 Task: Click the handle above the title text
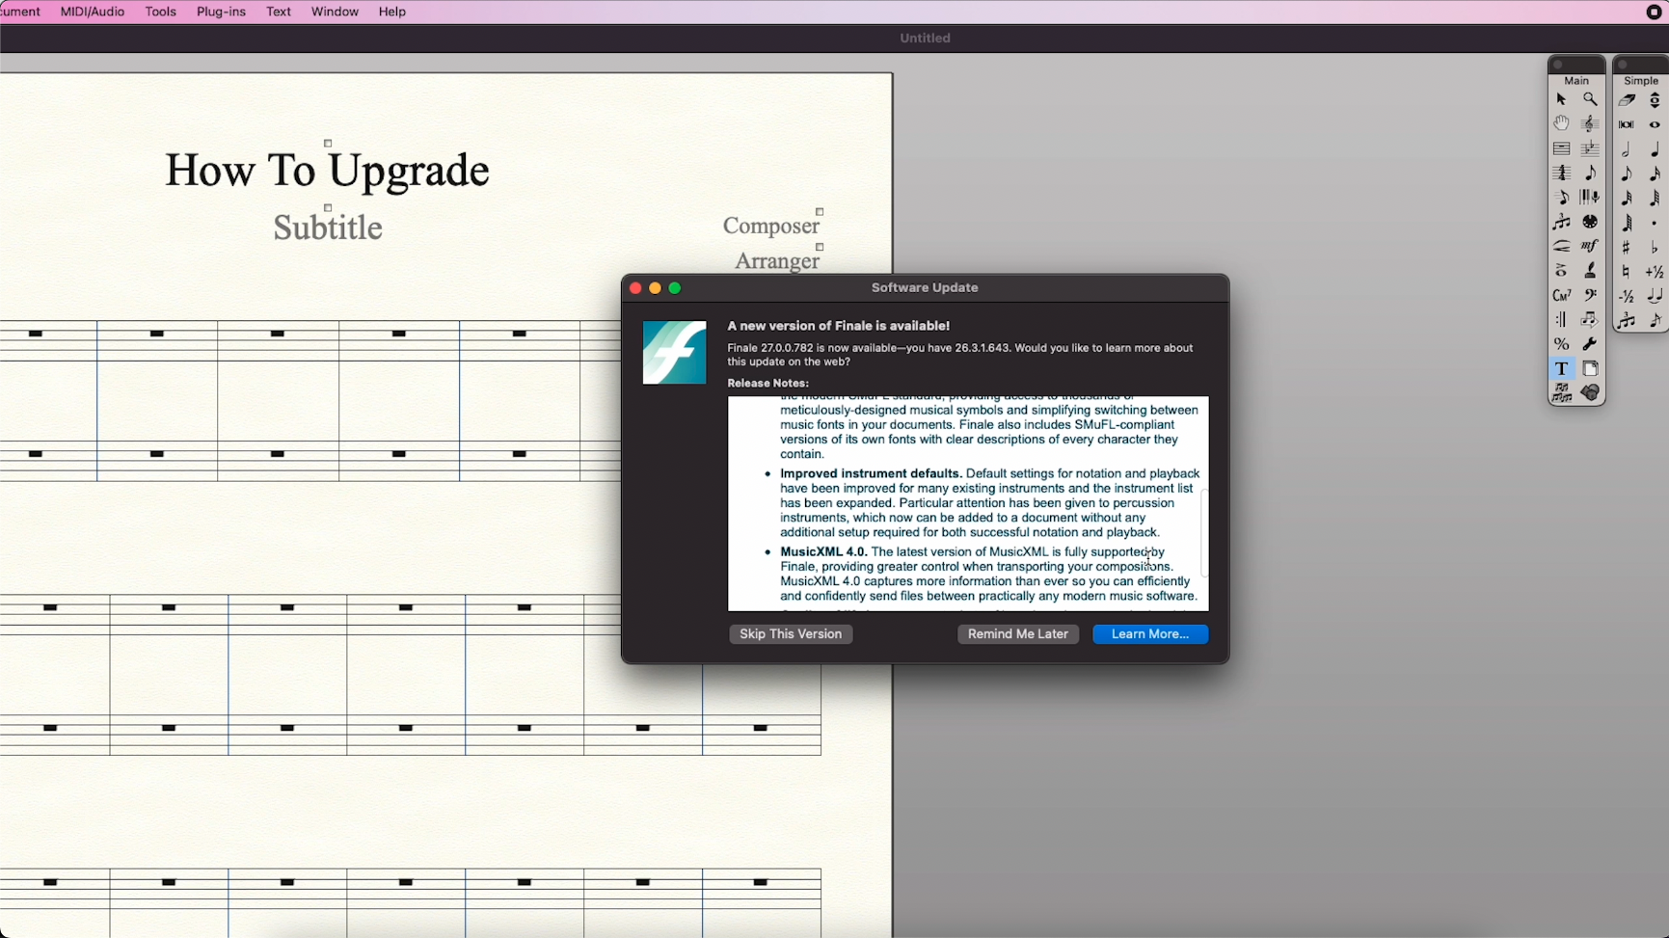coord(328,144)
